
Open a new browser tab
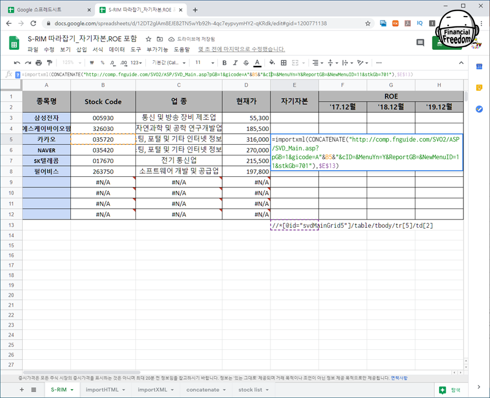tap(195, 10)
